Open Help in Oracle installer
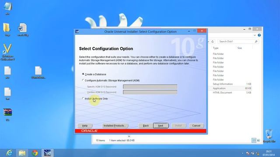The width and height of the screenshot is (280, 157). [x=85, y=126]
